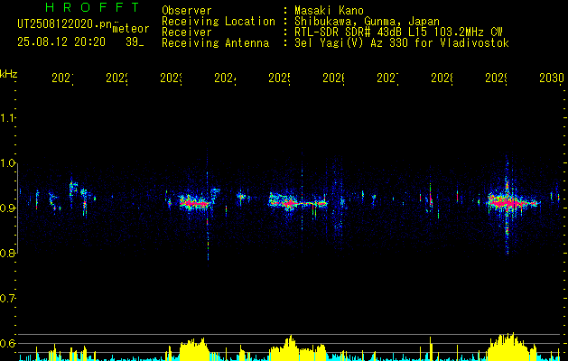Click the 2025 time axis label
This screenshot has height=361, width=568.
point(280,78)
